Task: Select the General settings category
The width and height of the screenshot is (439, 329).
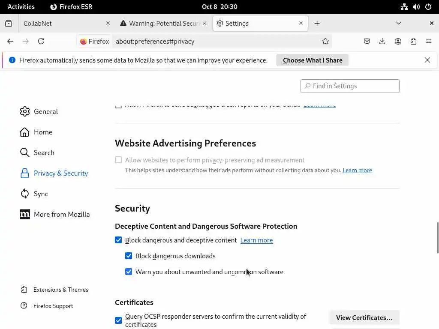Action: pos(45,111)
